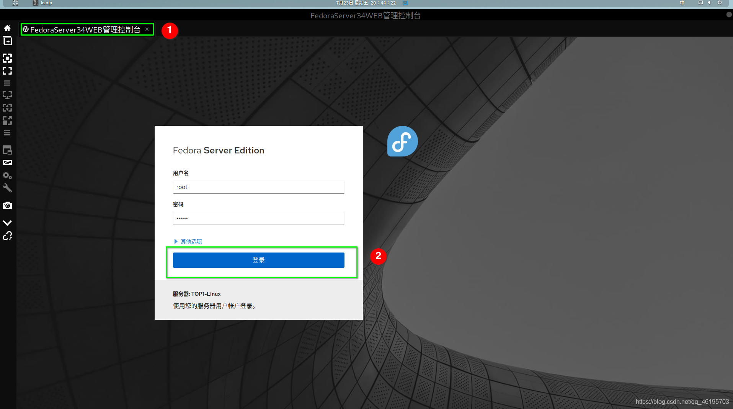733x409 pixels.
Task: Focus the 密码 password field
Action: coord(259,218)
